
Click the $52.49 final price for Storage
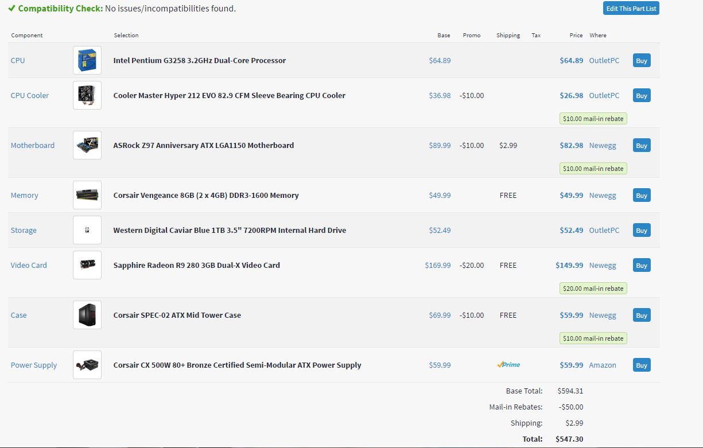(572, 230)
